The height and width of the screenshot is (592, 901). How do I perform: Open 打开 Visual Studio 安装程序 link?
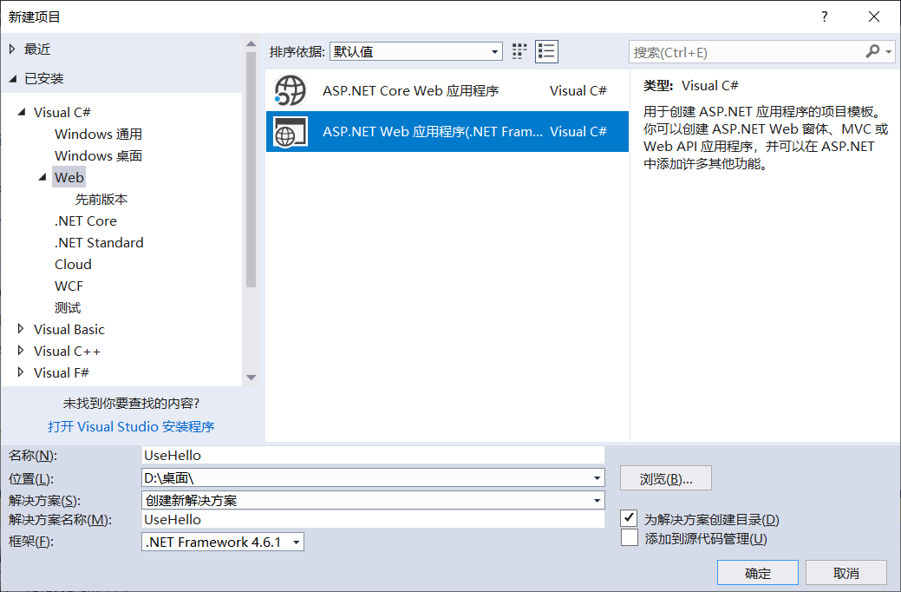point(131,426)
